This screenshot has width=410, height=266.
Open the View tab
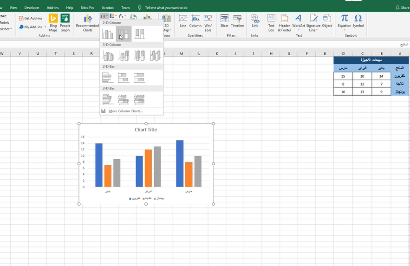pos(13,7)
